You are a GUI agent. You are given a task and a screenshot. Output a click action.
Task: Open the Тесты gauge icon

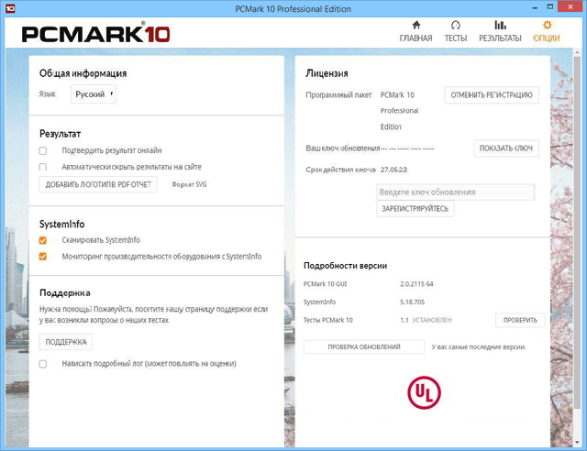click(456, 26)
